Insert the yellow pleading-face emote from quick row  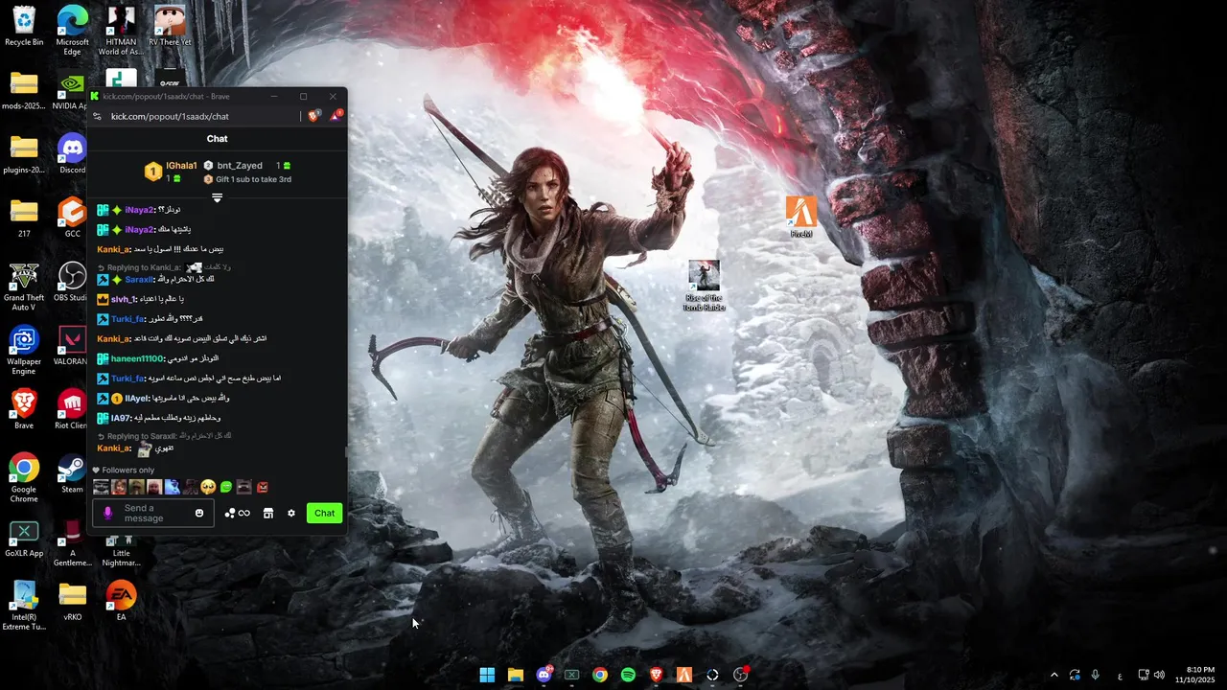(x=208, y=487)
